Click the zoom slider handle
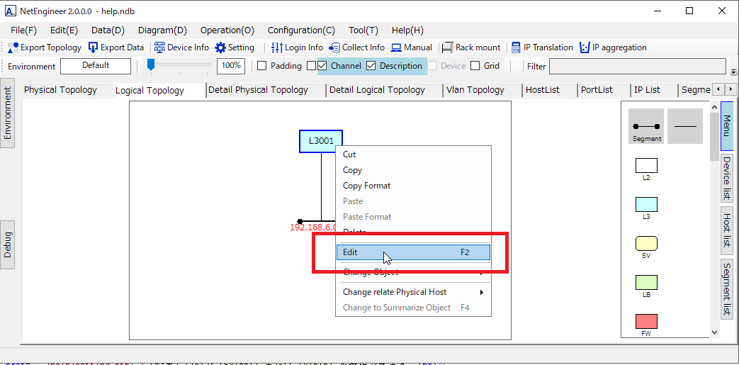The width and height of the screenshot is (739, 365). coord(151,65)
